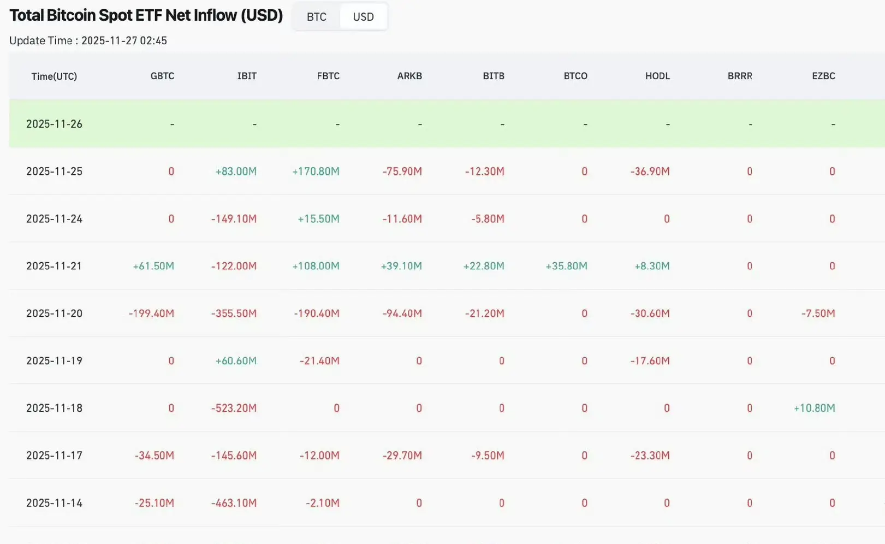Select the 2025-11-21 date cell
Screen dimensions: 885x544
[x=54, y=266]
